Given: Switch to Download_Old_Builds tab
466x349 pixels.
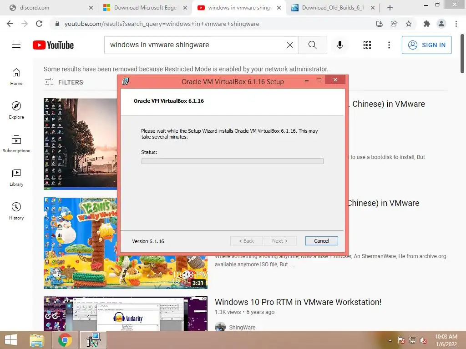Looking at the screenshot, I should click(333, 8).
